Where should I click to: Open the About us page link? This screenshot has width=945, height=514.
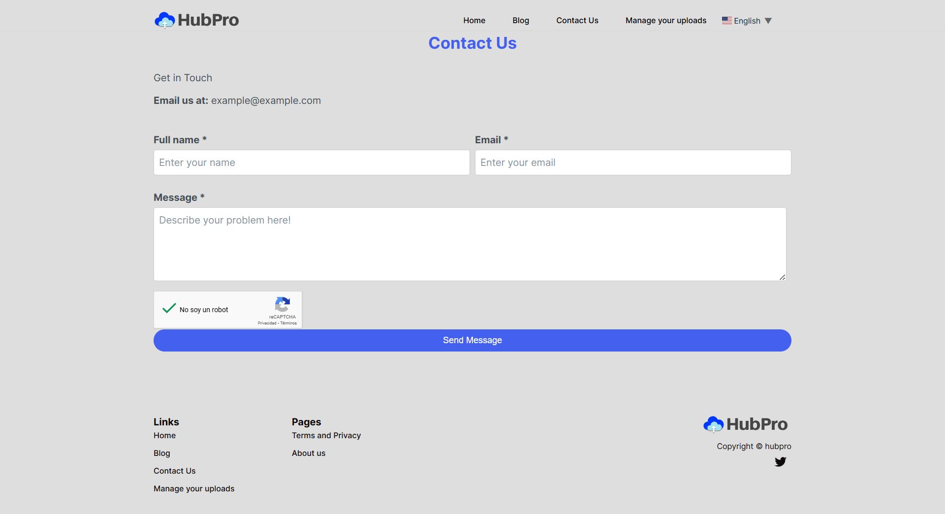coord(309,453)
